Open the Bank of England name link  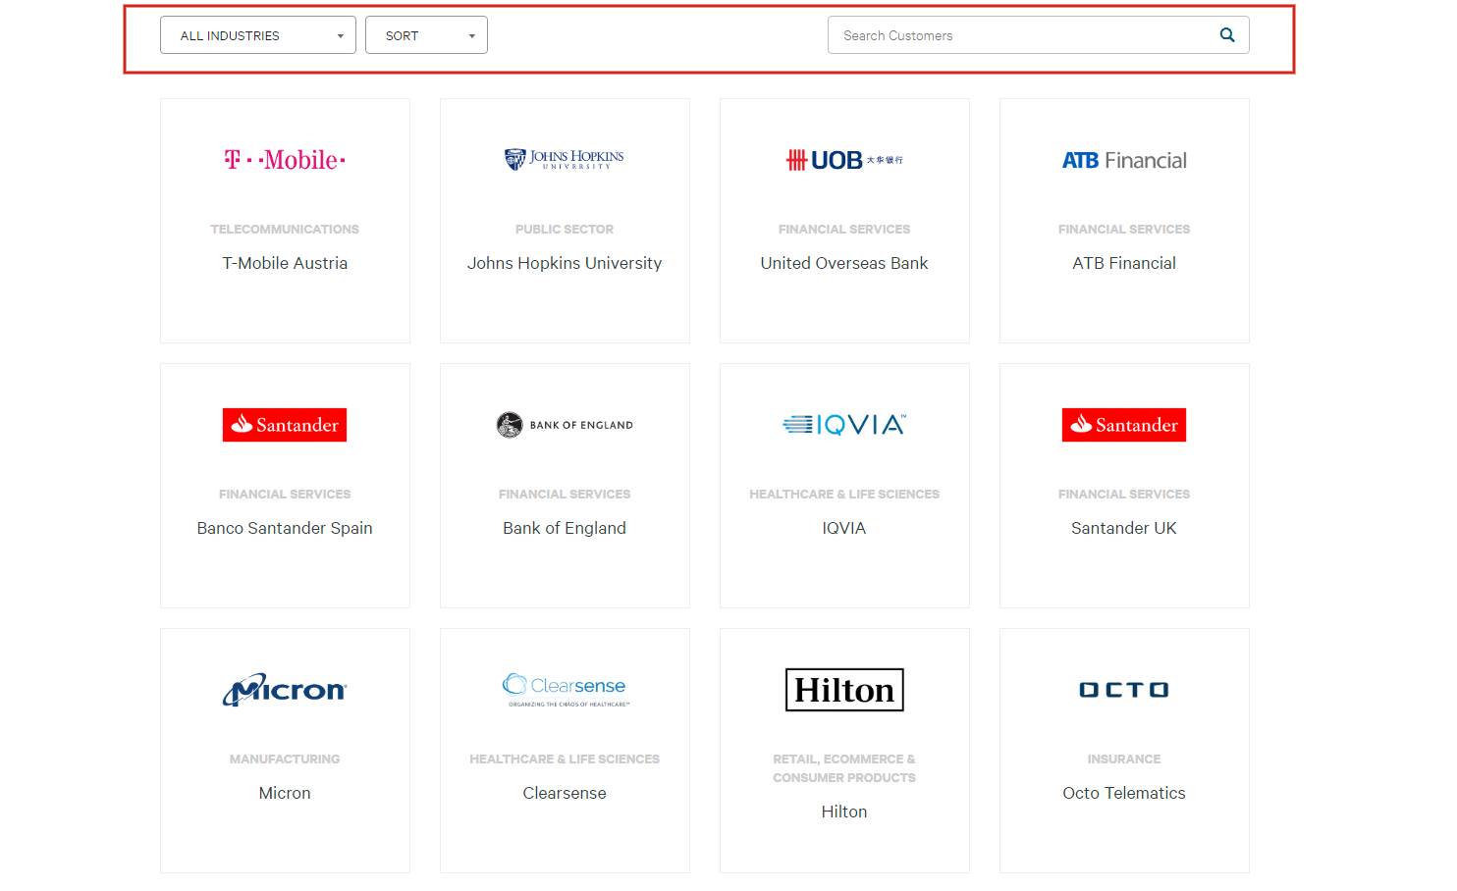pyautogui.click(x=565, y=528)
